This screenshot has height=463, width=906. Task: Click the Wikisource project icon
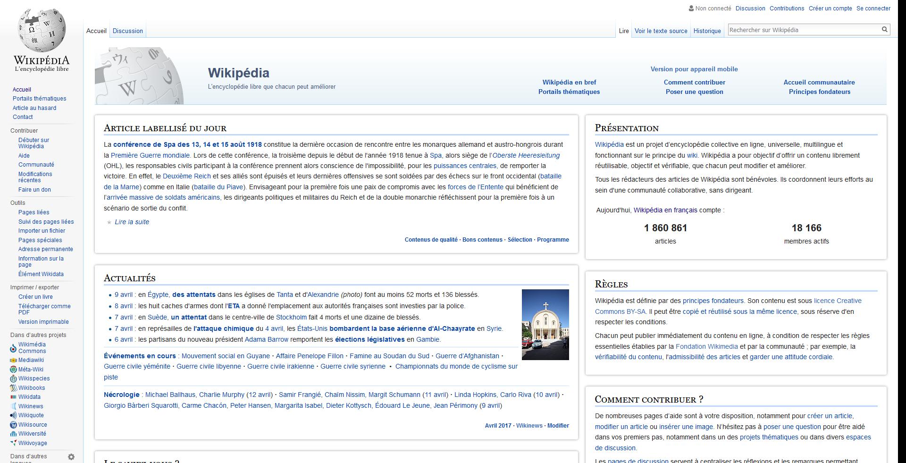(x=13, y=425)
